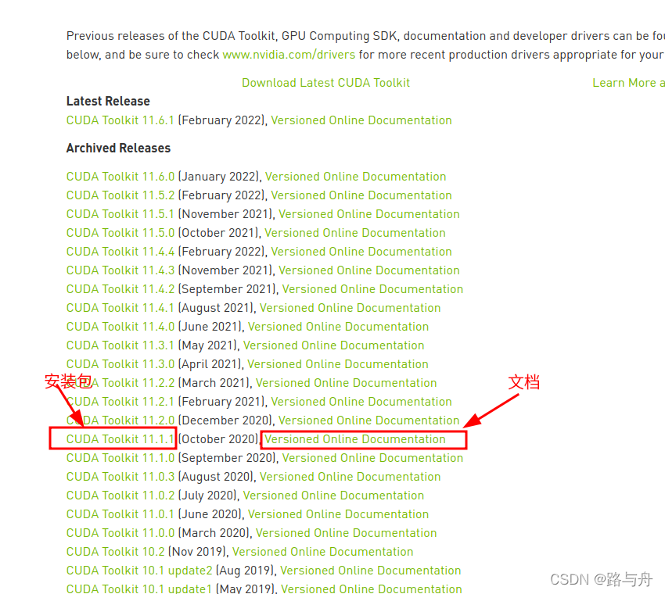Screen dimensions: 665x594
Task: Open CUDA Toolkit 11.4.4 link
Action: pyautogui.click(x=120, y=252)
